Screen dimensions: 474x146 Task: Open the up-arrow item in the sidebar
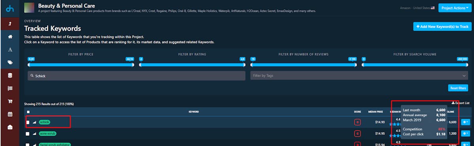pos(10,24)
